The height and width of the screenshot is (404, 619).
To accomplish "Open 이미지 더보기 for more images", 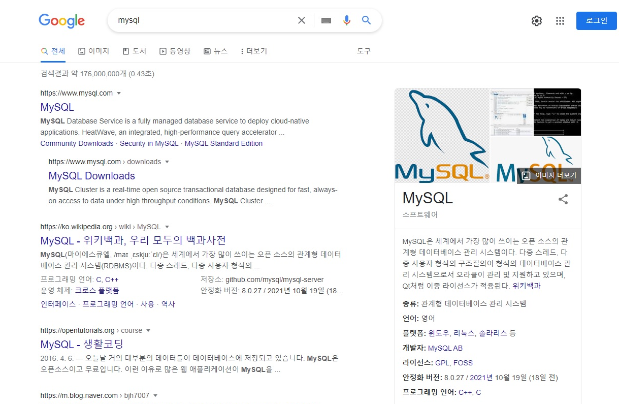I will pos(549,175).
